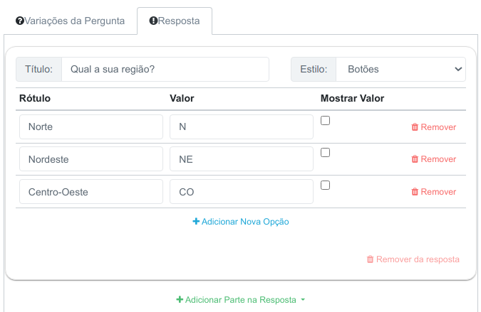Select the Resposta tab

pos(175,21)
